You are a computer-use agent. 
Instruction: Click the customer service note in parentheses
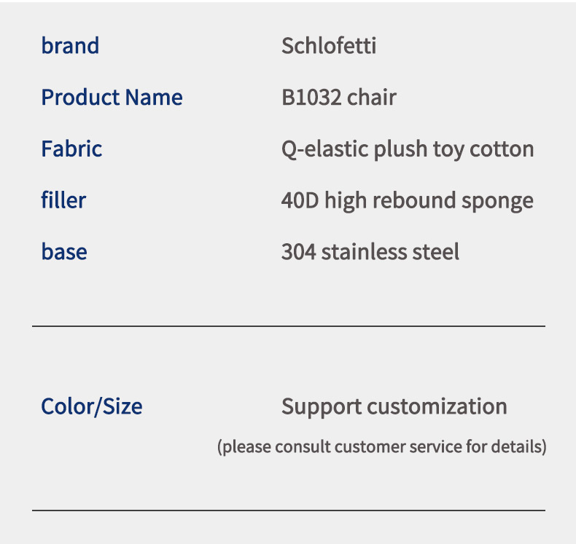click(x=381, y=446)
